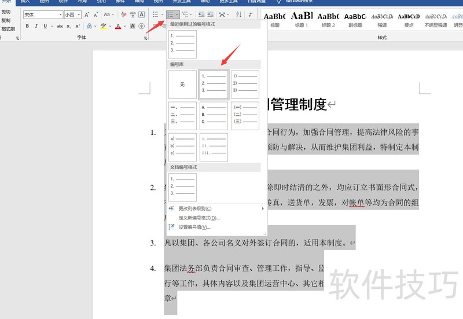
Task: Click the decrease indent icon
Action: [x=201, y=14]
